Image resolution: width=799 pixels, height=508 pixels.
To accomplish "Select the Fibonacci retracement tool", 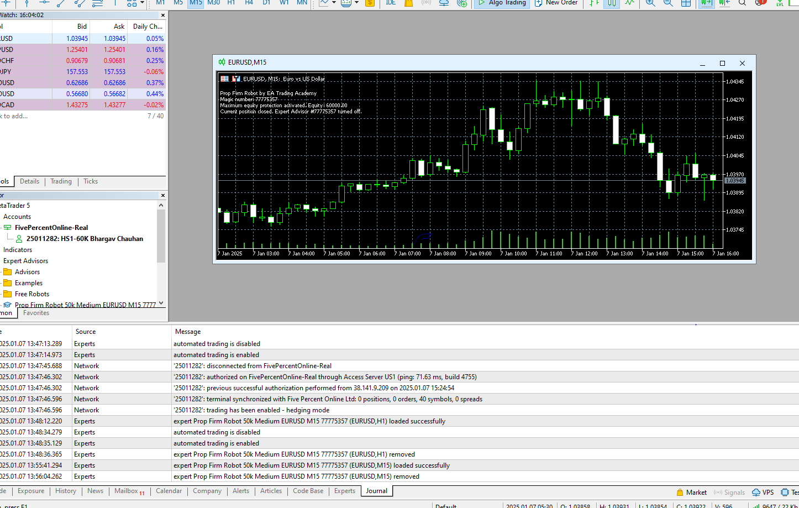I will point(97,3).
